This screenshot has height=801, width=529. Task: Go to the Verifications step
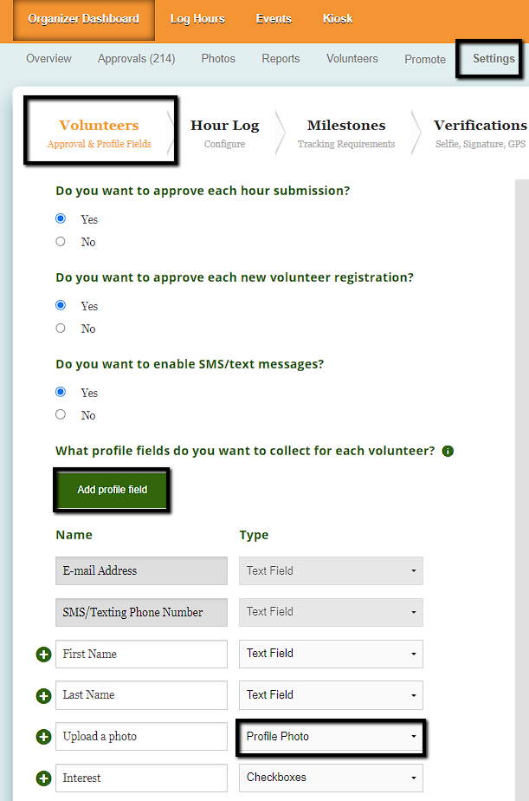(x=480, y=133)
